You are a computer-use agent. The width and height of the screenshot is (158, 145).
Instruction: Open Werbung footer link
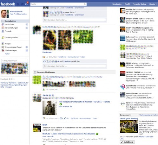coord(4,83)
